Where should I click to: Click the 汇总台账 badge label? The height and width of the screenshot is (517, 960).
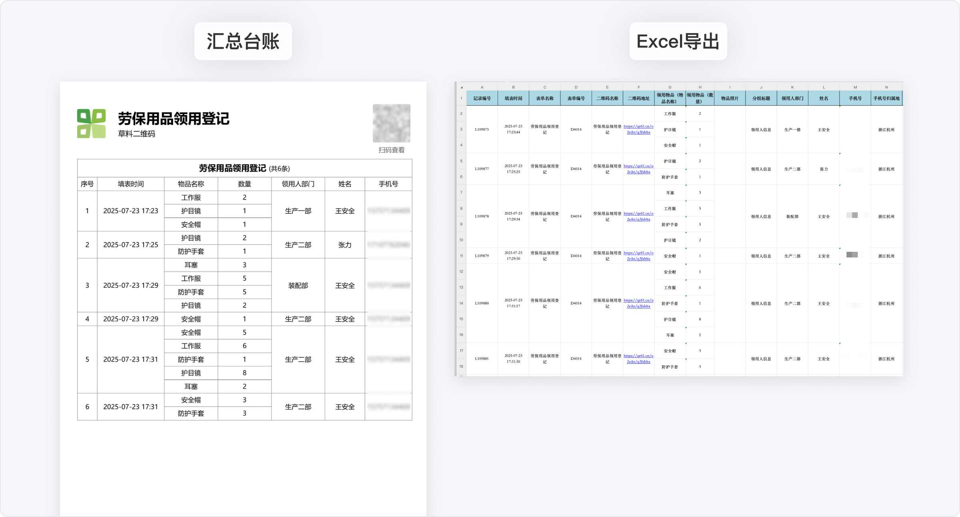[x=243, y=41]
